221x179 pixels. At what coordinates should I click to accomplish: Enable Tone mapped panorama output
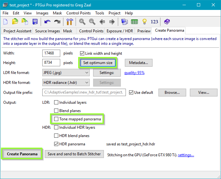coord(56,119)
